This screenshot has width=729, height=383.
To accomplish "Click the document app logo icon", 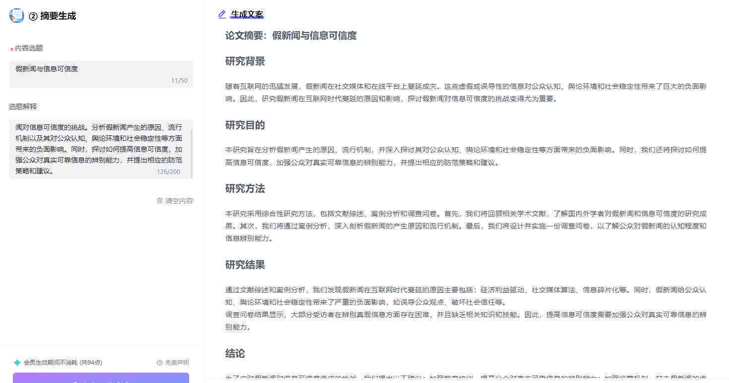I will coord(16,15).
